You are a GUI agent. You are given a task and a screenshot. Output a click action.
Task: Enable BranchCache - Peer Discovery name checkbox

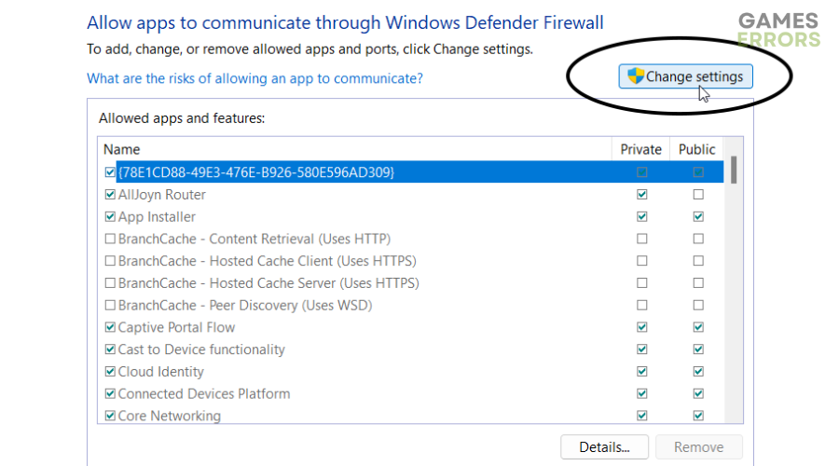coord(110,306)
